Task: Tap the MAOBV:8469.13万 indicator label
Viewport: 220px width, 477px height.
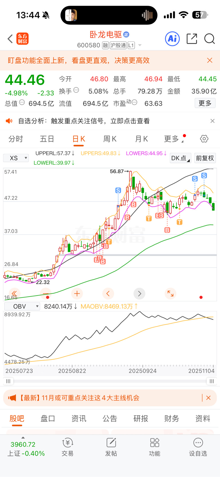Action: click(x=109, y=307)
